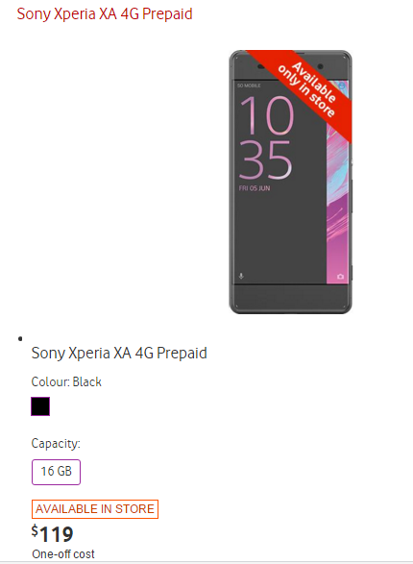Click the phone's bottom bezel area

pos(290,299)
